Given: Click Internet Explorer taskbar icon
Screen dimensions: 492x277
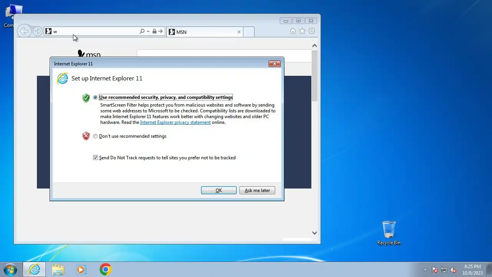Looking at the screenshot, I should click(x=34, y=269).
